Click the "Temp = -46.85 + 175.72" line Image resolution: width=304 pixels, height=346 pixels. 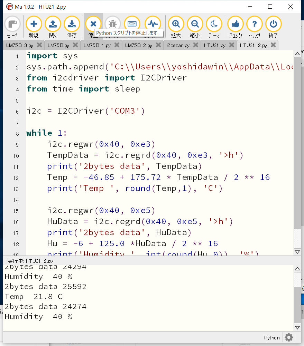[x=158, y=177]
